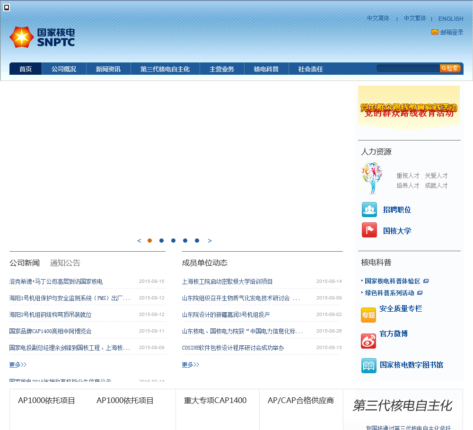Viewport: 473px width, 430px height.
Task: Open the 首页 menu item
Action: [26, 69]
